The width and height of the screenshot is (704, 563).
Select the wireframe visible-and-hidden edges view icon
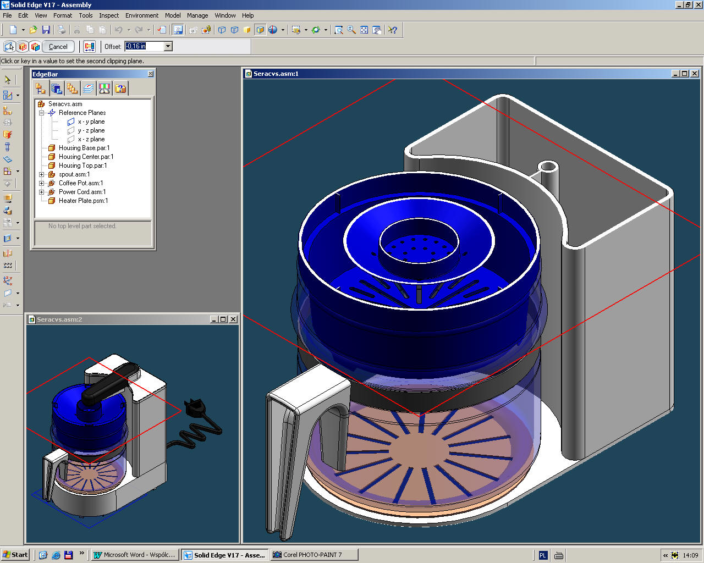tap(235, 30)
